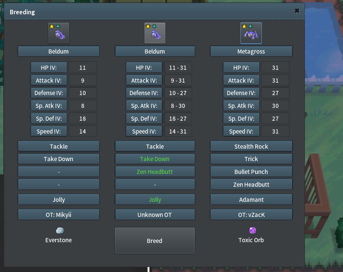Click the offspring Beldum sprite icon
The image size is (343, 272).
pyautogui.click(x=155, y=33)
